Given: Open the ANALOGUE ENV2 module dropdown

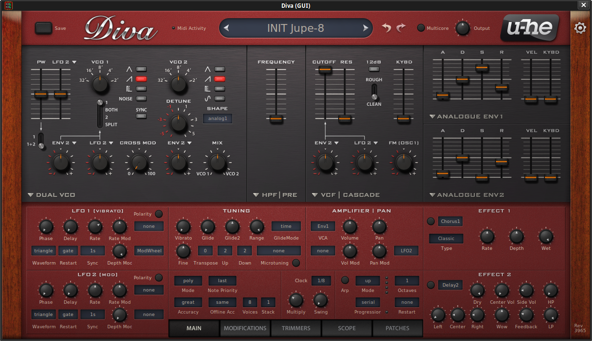Looking at the screenshot, I should (467, 195).
